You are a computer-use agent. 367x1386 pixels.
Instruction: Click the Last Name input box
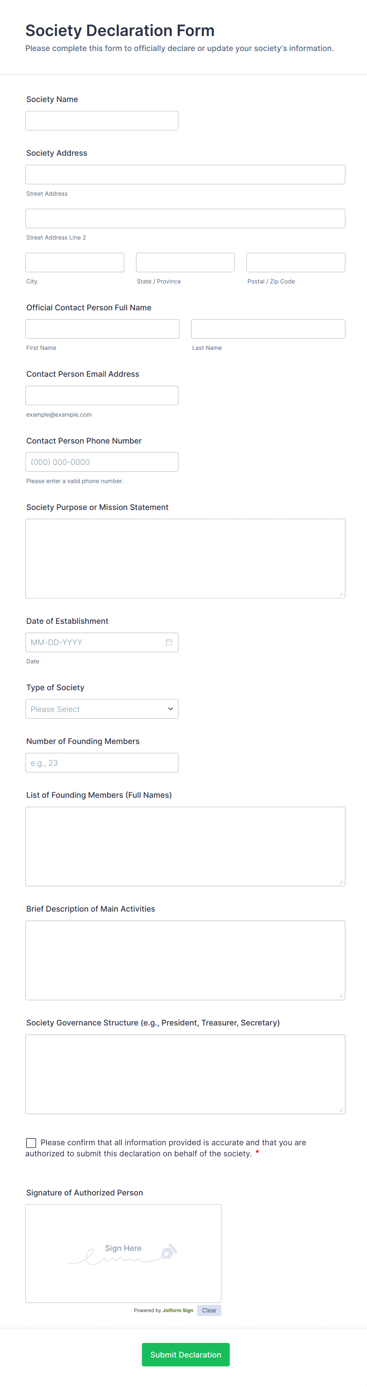(268, 329)
